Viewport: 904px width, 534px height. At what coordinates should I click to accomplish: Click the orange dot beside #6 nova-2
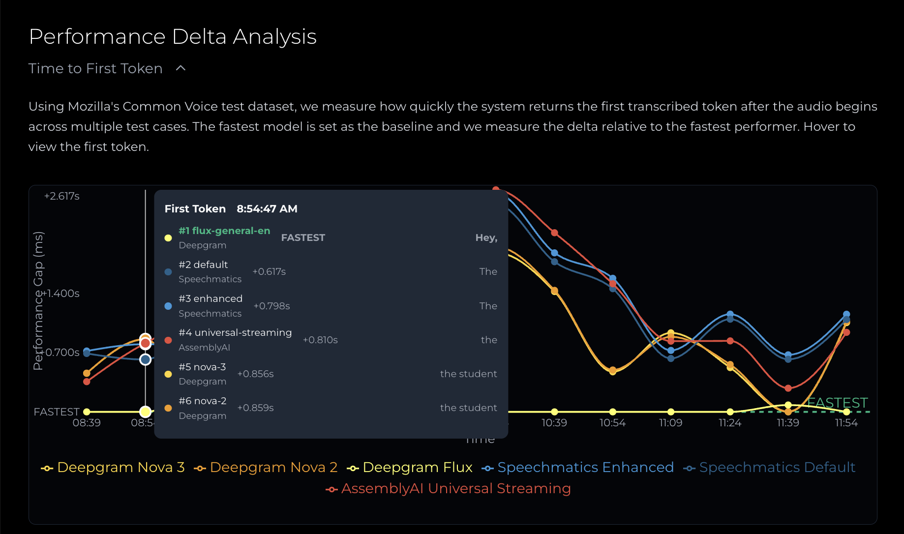(168, 408)
